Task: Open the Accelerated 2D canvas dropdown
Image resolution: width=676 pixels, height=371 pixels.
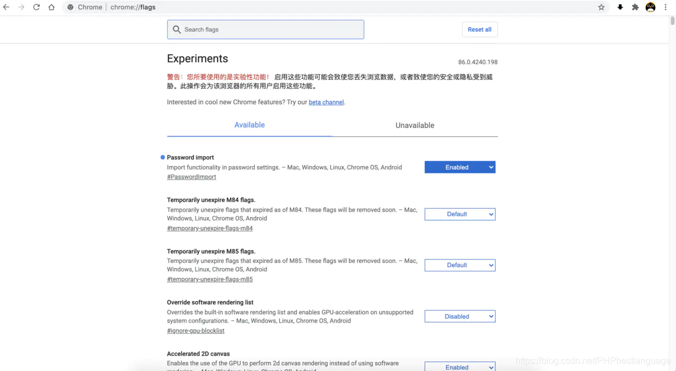Action: 460,366
